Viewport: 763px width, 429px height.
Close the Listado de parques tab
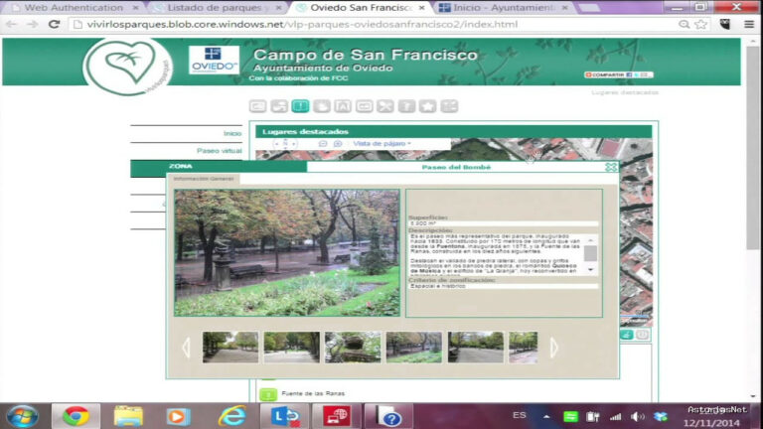[x=278, y=8]
